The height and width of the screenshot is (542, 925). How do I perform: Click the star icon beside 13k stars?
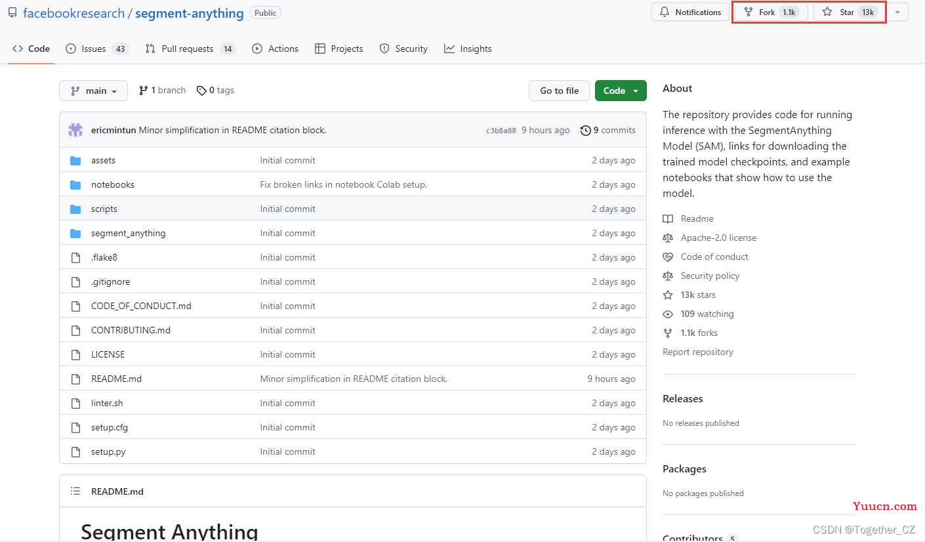click(668, 295)
